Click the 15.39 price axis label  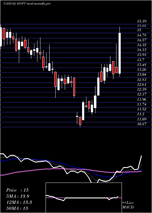click(142, 21)
